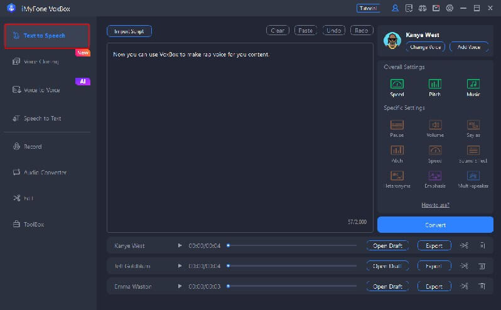Click the Undo button
501x310 pixels.
click(x=333, y=30)
